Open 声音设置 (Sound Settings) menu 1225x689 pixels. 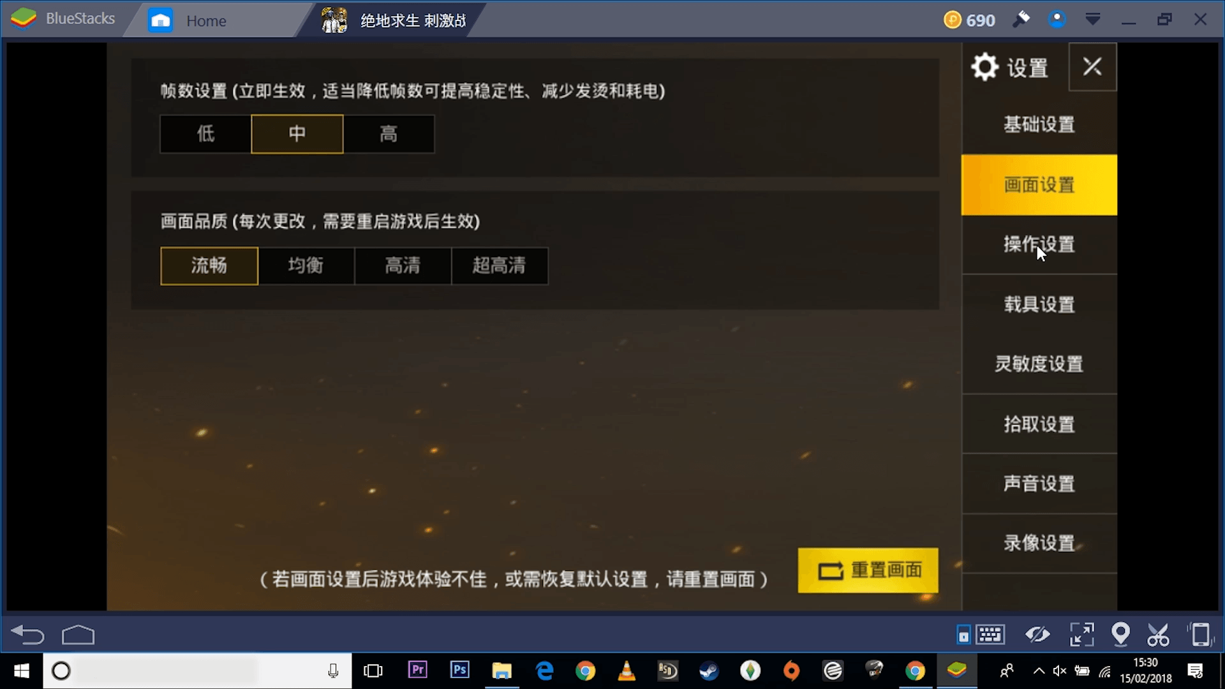tap(1038, 484)
